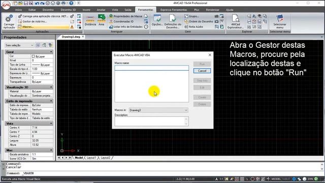Click the Macro name input field
The height and width of the screenshot is (183, 325).
(x=151, y=68)
